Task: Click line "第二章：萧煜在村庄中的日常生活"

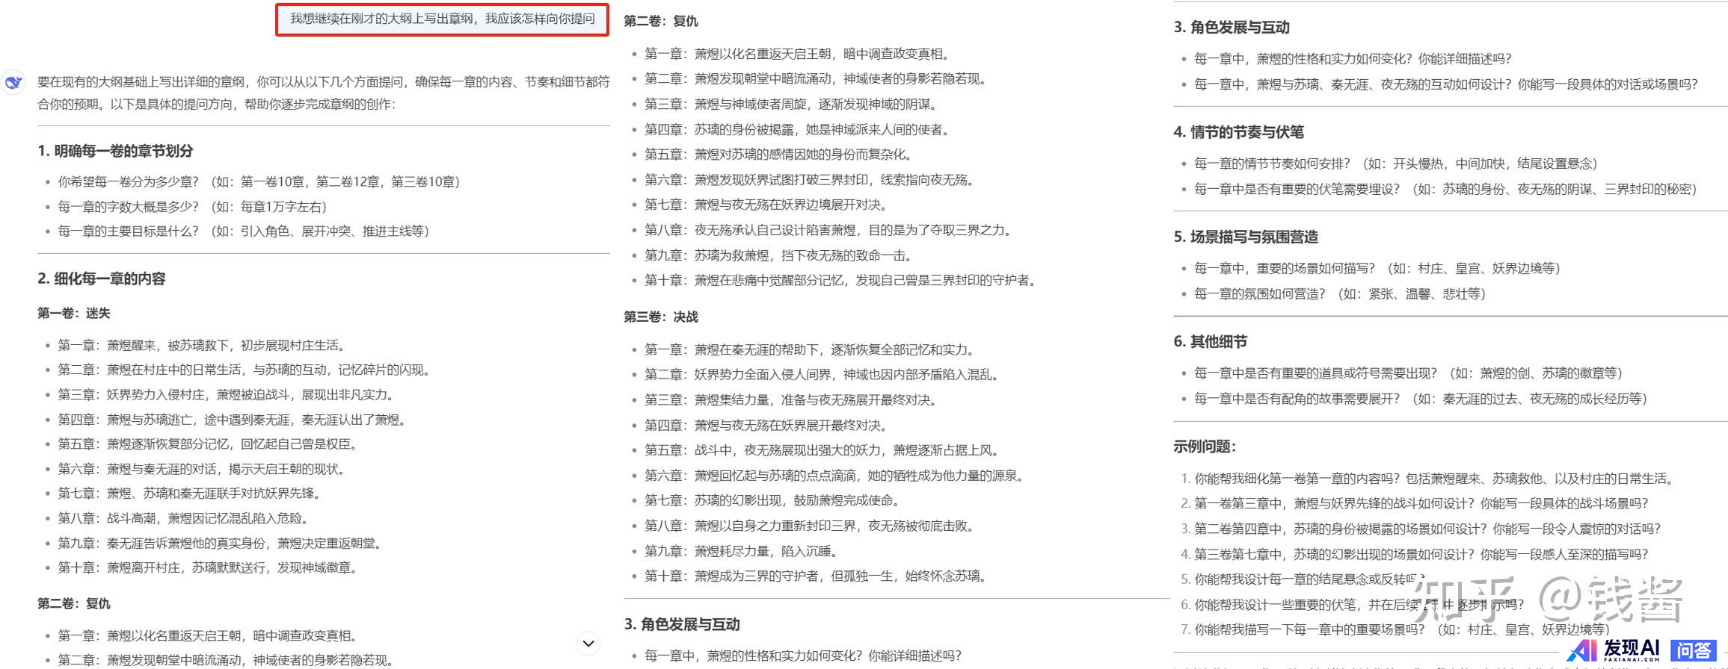Action: click(x=245, y=370)
